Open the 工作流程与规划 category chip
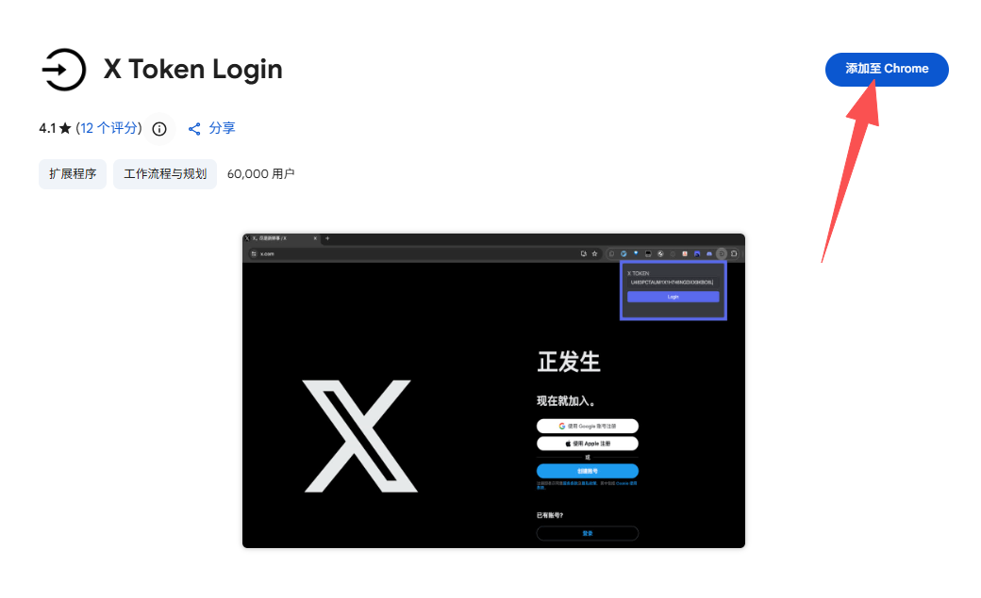 pyautogui.click(x=165, y=173)
